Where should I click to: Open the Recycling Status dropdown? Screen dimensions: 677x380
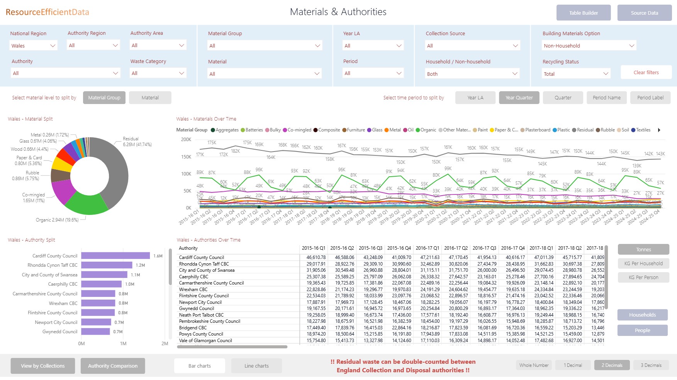click(x=575, y=74)
